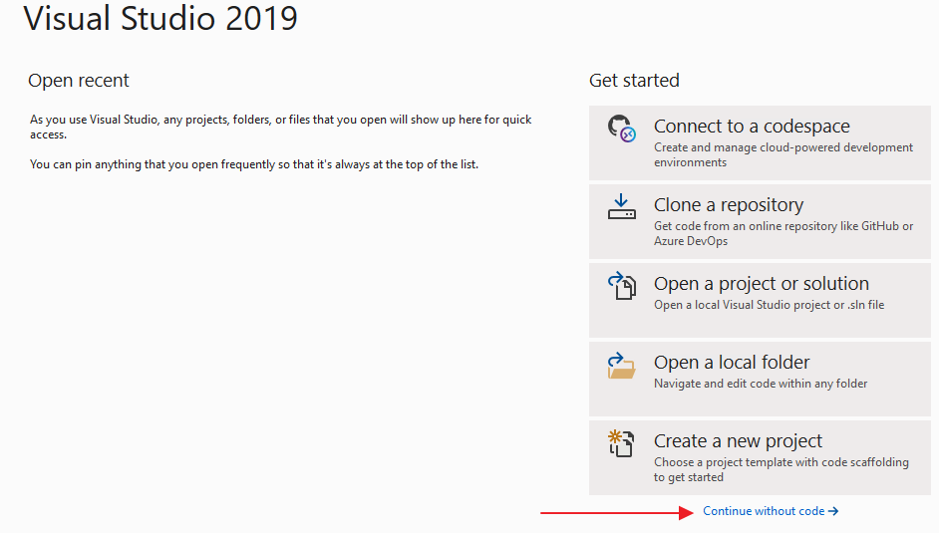Select the 'Open a project or solution' title
Image resolution: width=939 pixels, height=533 pixels.
click(x=761, y=284)
